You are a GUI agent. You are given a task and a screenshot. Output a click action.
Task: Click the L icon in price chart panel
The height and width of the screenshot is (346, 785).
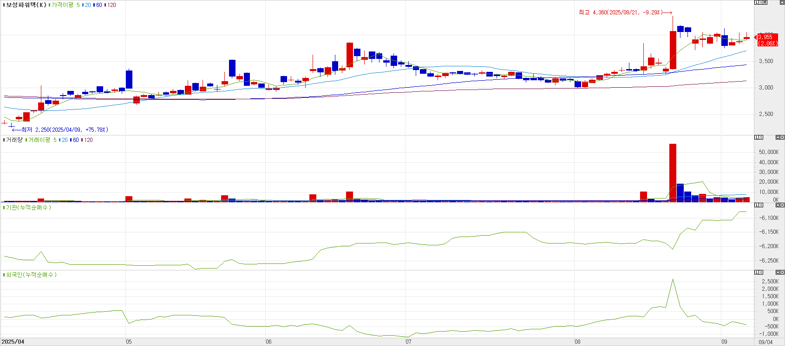point(757,2)
